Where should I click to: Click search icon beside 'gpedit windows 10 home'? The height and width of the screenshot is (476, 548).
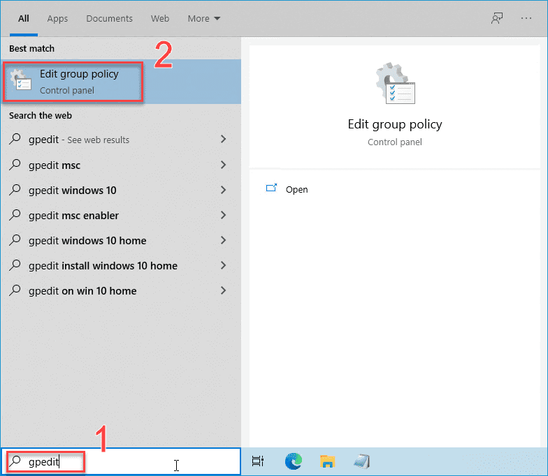click(x=15, y=240)
